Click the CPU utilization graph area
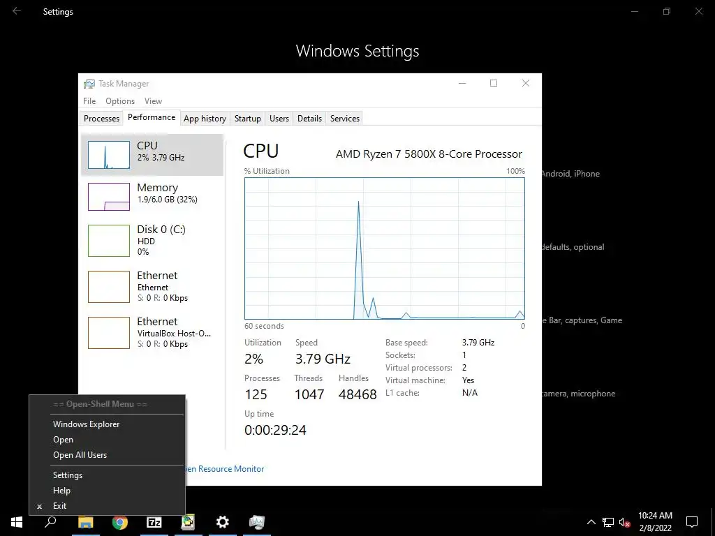This screenshot has width=715, height=536. 385,248
